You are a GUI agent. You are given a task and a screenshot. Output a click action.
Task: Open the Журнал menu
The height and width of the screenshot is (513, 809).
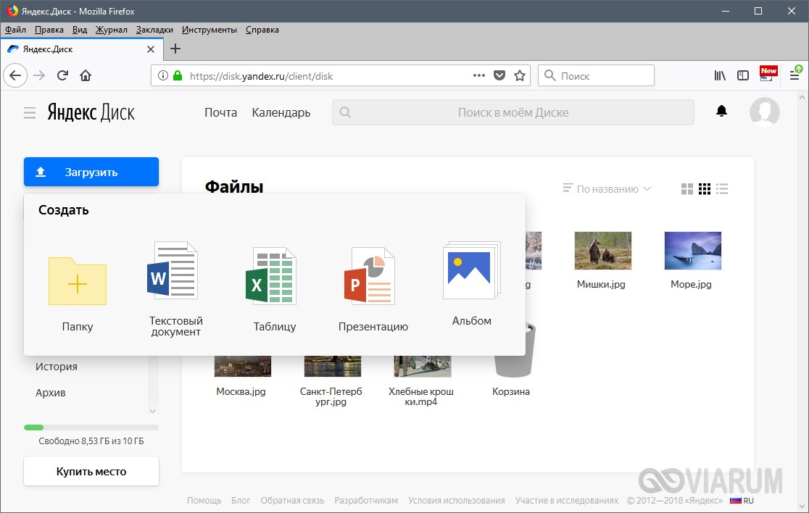(x=112, y=30)
